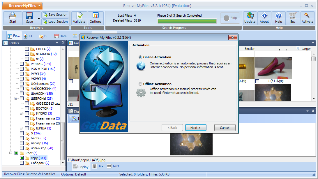Image resolution: width=318 pixels, height=179 pixels.
Task: Expand the ИГОРЮ folder node
Action: coord(21,113)
